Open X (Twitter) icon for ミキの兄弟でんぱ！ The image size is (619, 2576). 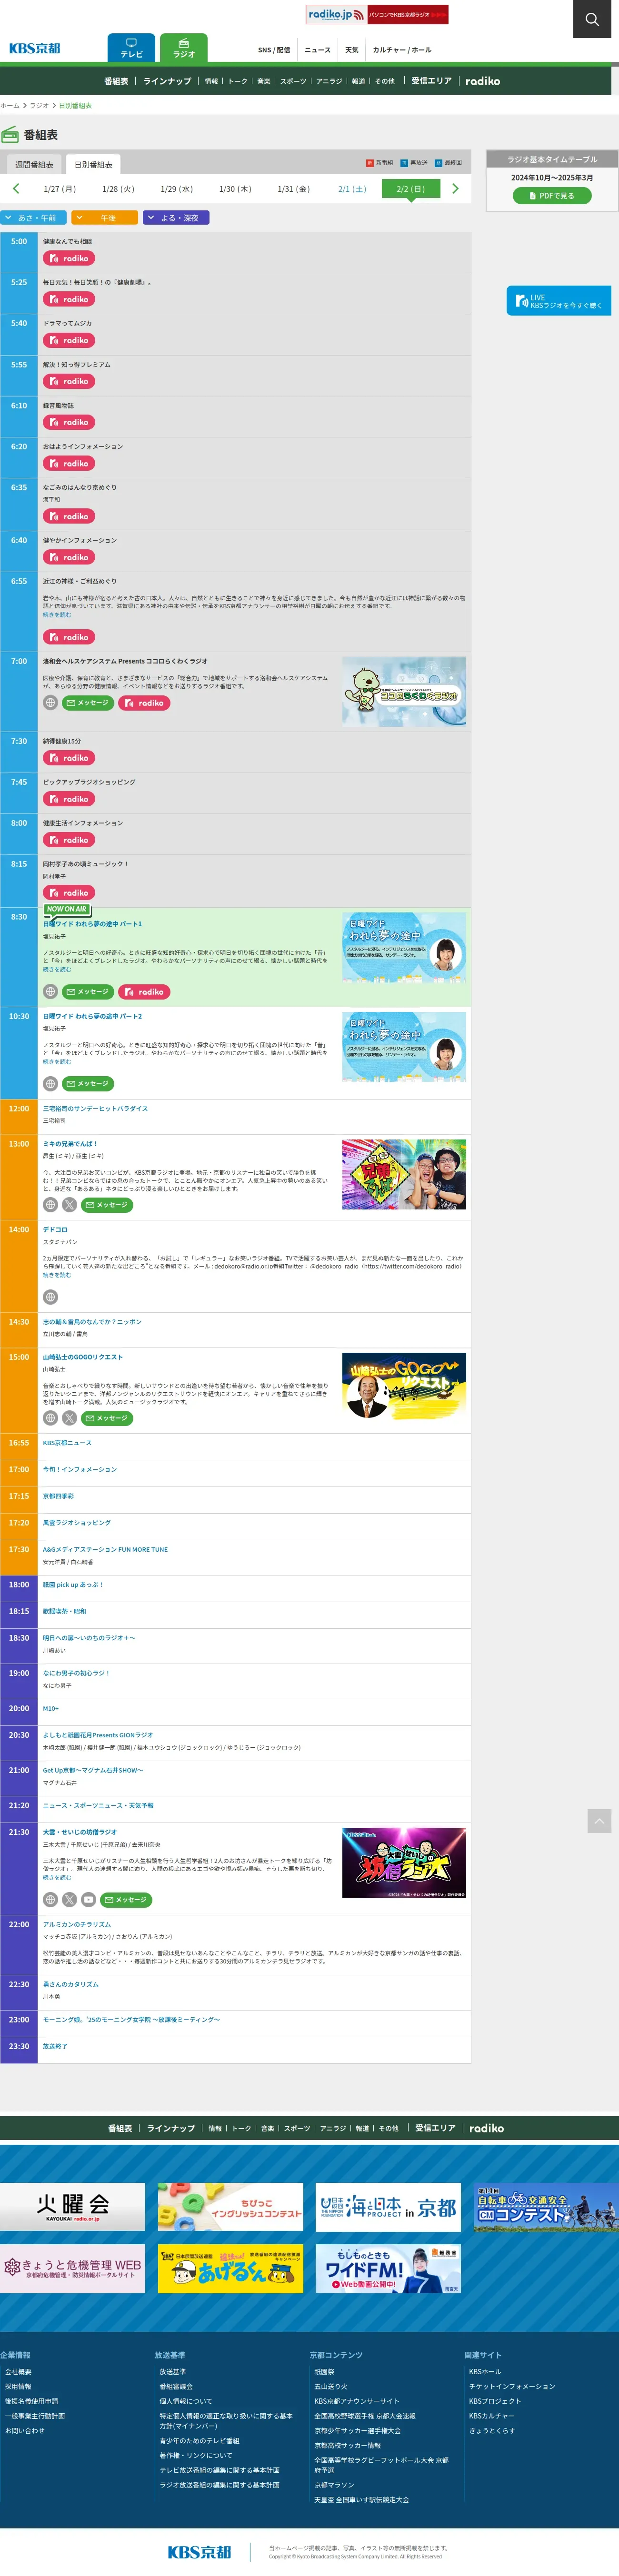pyautogui.click(x=69, y=1205)
